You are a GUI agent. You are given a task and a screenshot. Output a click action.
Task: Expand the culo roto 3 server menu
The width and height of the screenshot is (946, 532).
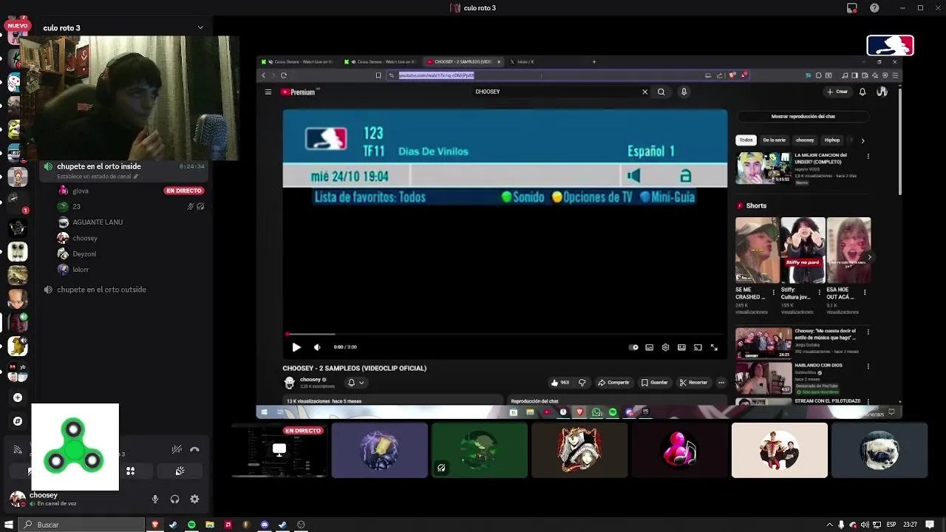click(x=200, y=27)
